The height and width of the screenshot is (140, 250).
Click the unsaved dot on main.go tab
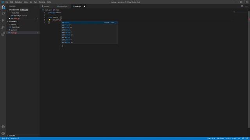point(84,6)
